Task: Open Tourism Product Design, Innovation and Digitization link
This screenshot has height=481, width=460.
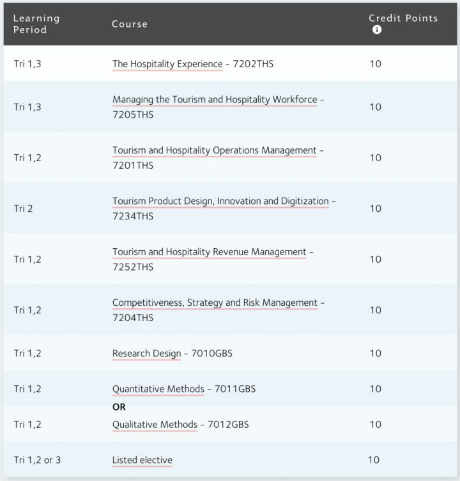Action: click(x=220, y=201)
